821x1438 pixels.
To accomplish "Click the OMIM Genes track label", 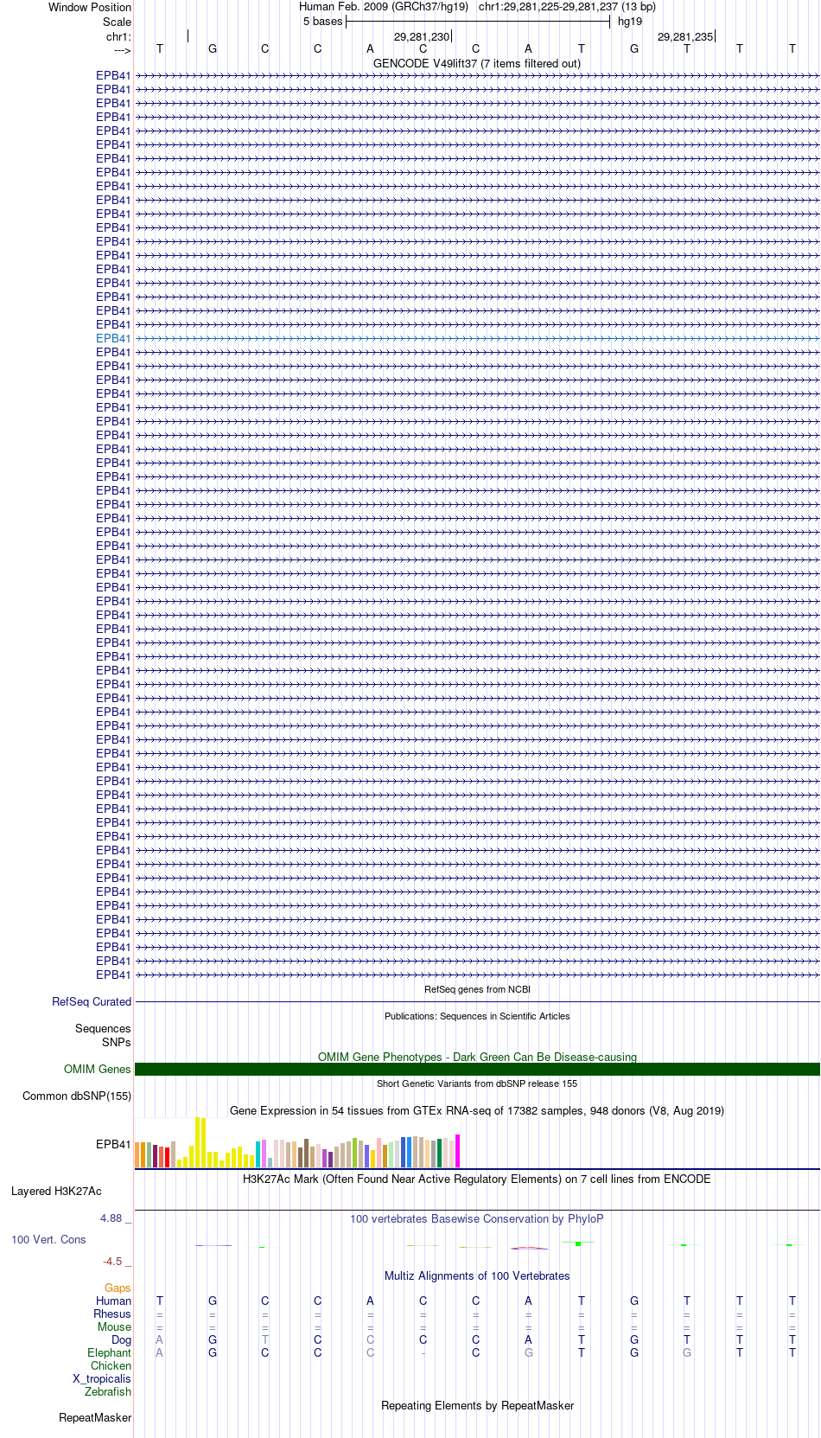I will point(98,1070).
